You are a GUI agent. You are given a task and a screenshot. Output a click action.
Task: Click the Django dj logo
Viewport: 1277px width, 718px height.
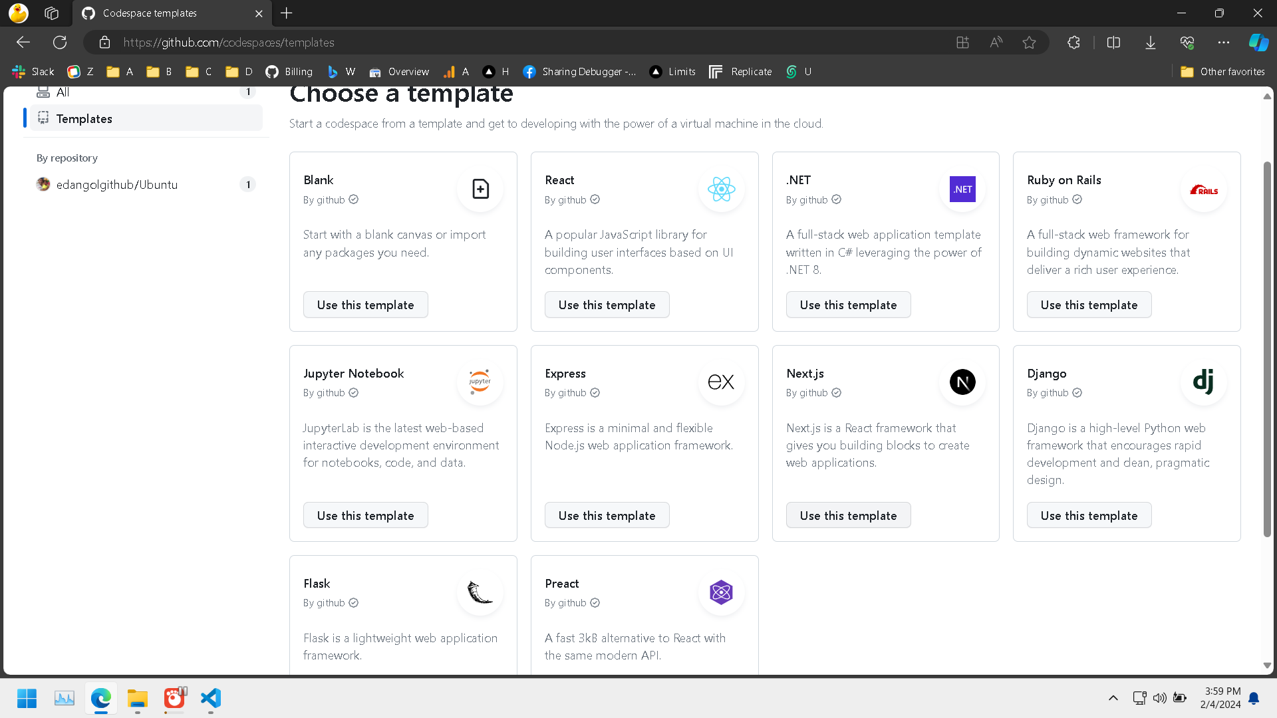[x=1204, y=382]
